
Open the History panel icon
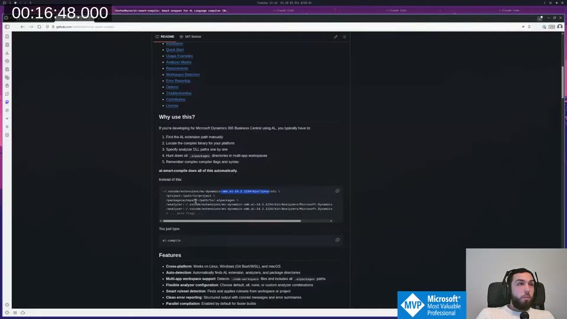(x=7, y=61)
